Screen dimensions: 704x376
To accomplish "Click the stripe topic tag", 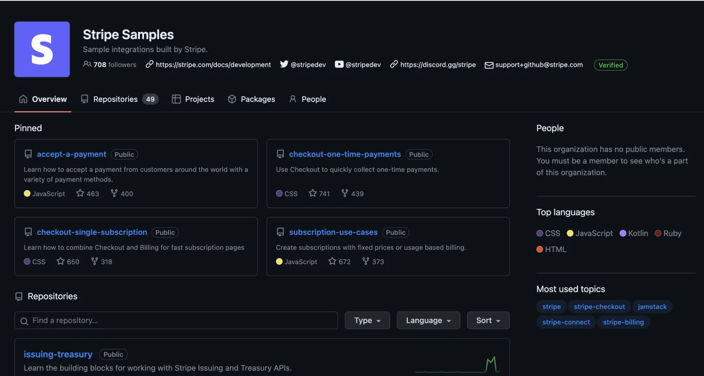I will [x=551, y=307].
